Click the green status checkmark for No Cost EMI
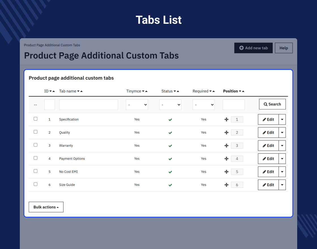The image size is (317, 249). [170, 172]
